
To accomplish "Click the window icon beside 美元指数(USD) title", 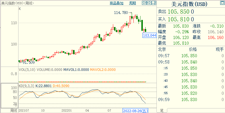I will click(222, 3).
